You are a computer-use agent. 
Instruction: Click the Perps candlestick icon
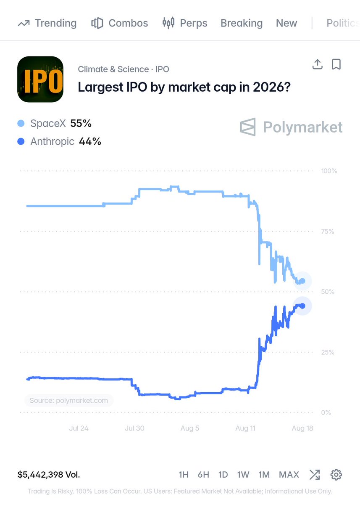(168, 23)
